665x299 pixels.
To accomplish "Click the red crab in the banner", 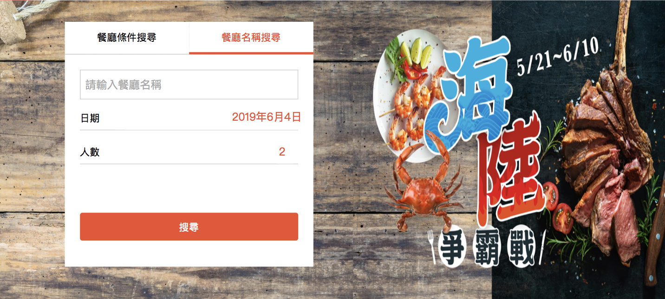I will click(420, 186).
